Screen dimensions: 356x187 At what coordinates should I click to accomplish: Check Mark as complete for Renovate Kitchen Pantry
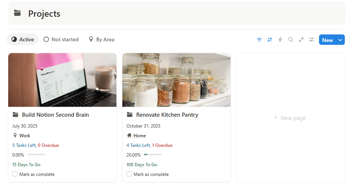pyautogui.click(x=129, y=174)
